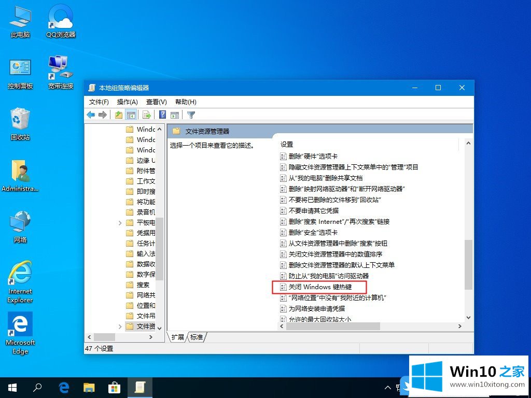Image resolution: width=531 pixels, height=398 pixels.
Task: Select the 数据收 tree folder
Action: (x=141, y=264)
